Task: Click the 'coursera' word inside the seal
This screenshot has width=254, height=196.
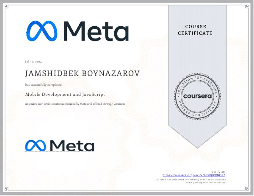Action: coord(197,96)
